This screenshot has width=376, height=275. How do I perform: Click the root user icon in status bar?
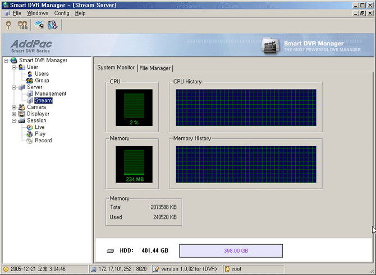[x=227, y=269]
